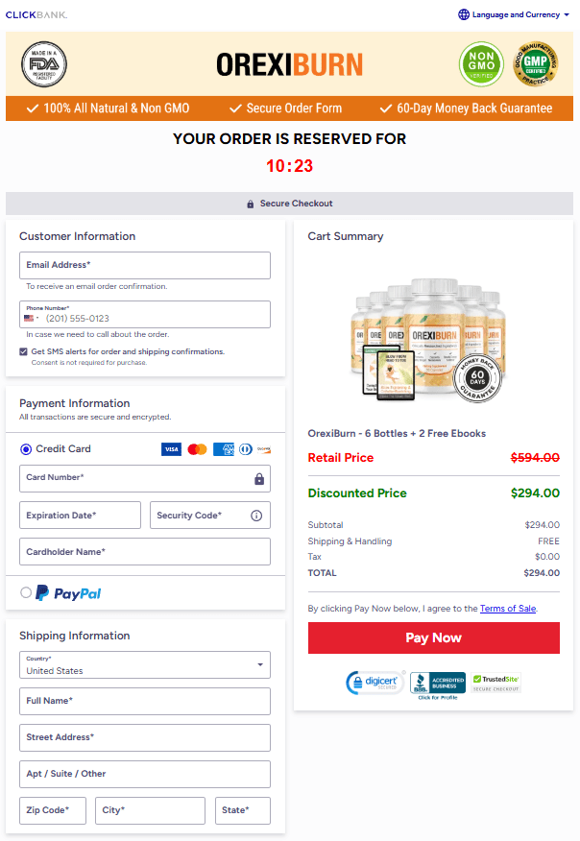
Task: Select the PayPal payment option
Action: pyautogui.click(x=26, y=593)
